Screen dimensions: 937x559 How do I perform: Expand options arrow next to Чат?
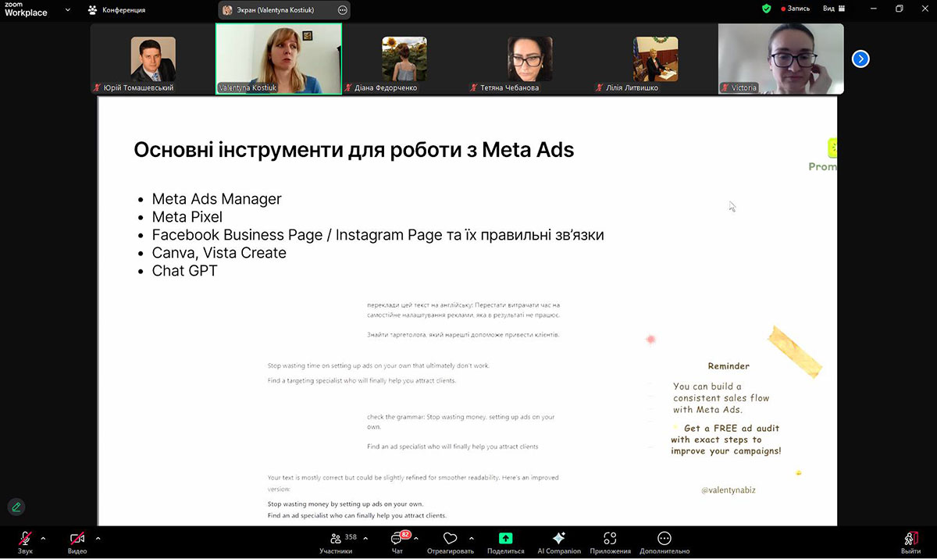pos(415,538)
